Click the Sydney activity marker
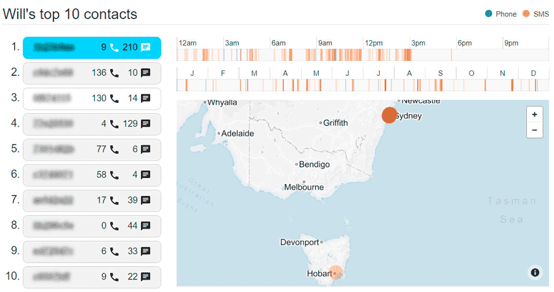The height and width of the screenshot is (292, 554). coord(390,115)
